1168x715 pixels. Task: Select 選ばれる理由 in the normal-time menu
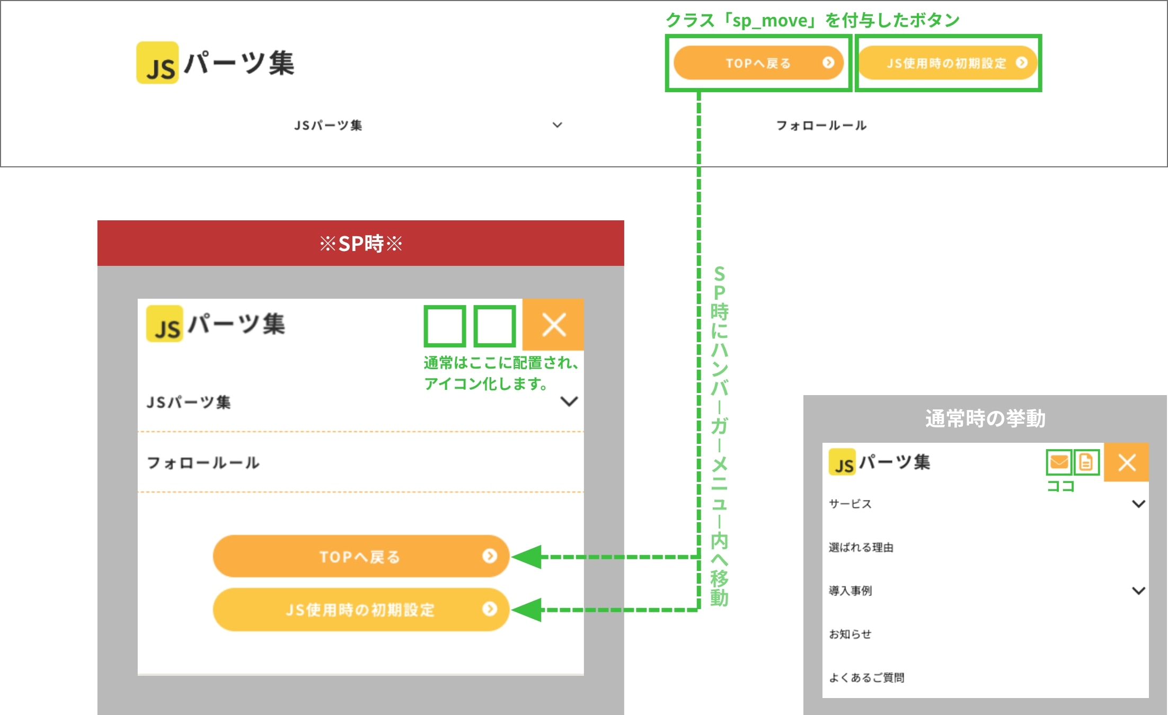[x=861, y=548]
